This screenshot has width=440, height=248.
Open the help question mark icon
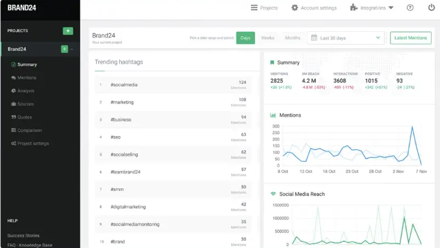410,8
